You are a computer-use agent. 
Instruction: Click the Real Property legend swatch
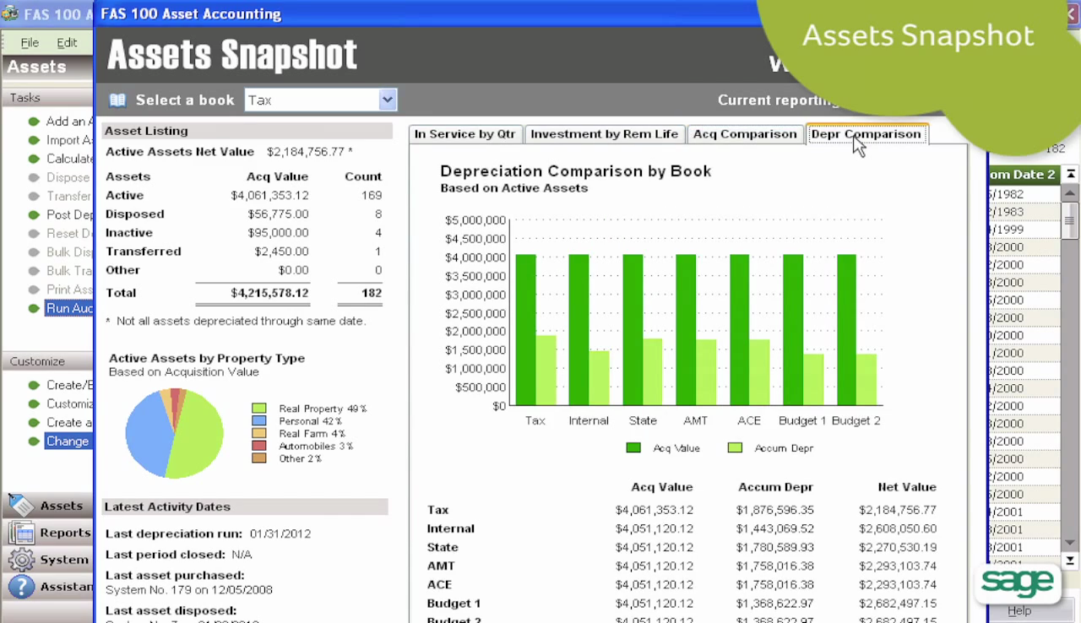coord(259,409)
